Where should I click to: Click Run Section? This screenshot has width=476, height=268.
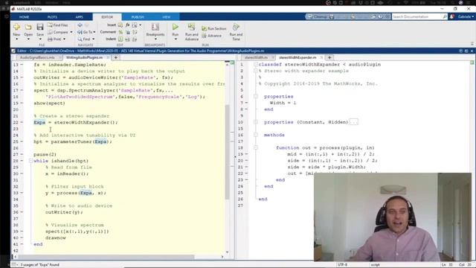(x=214, y=28)
